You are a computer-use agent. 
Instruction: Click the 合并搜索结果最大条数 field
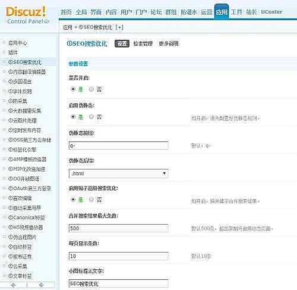pos(119,228)
